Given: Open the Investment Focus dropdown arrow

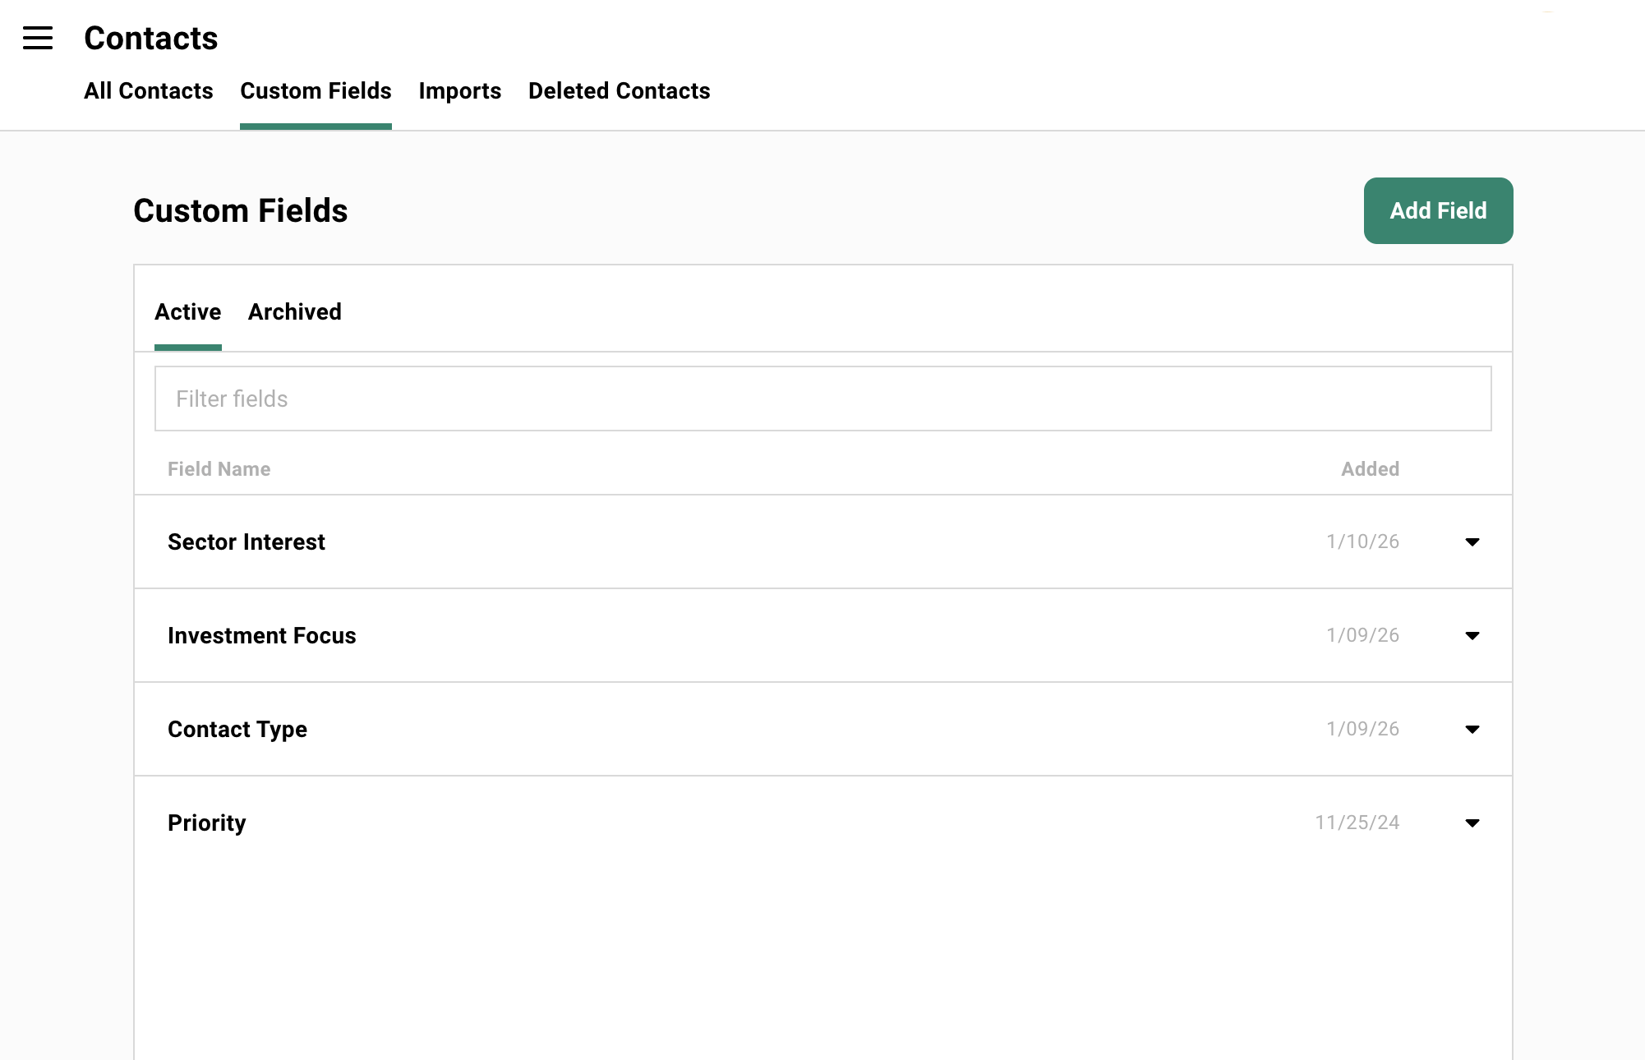Looking at the screenshot, I should click(x=1472, y=635).
